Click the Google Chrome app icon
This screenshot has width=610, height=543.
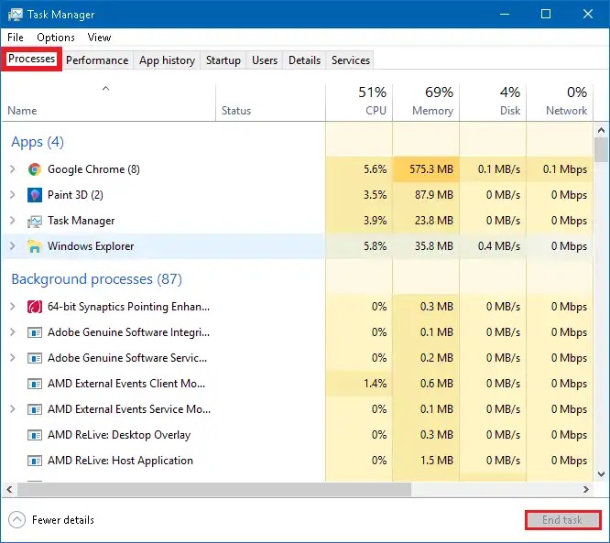35,169
